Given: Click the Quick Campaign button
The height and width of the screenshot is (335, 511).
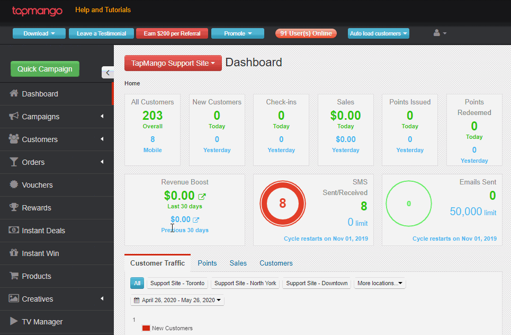Looking at the screenshot, I should pyautogui.click(x=44, y=69).
